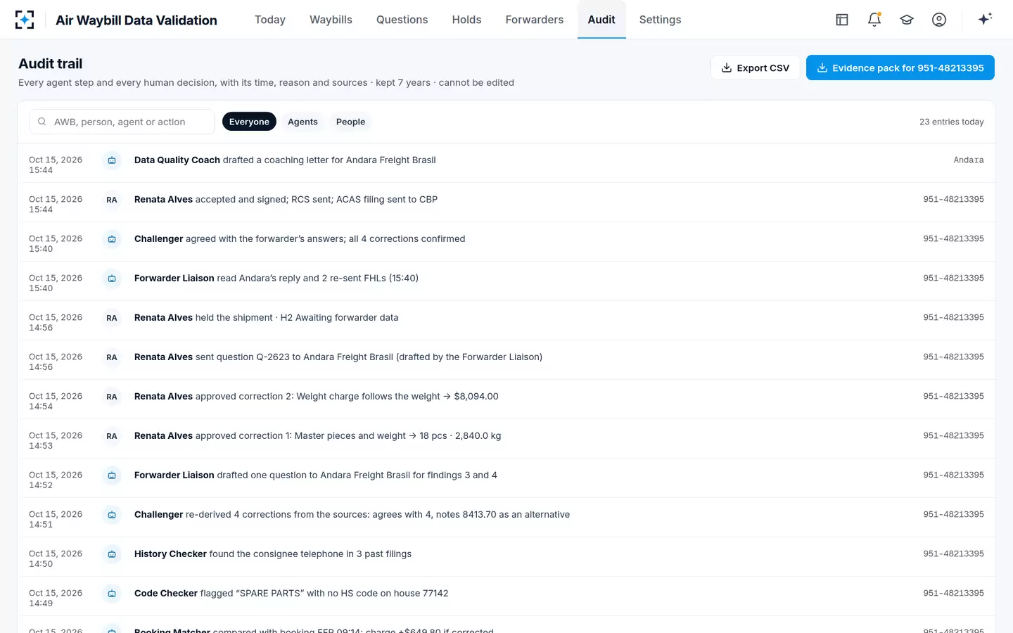Image resolution: width=1013 pixels, height=633 pixels.
Task: Open the Forwarders tab
Action: coord(535,20)
